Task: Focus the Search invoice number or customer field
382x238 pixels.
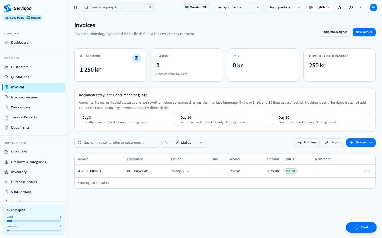Action: 117,143
